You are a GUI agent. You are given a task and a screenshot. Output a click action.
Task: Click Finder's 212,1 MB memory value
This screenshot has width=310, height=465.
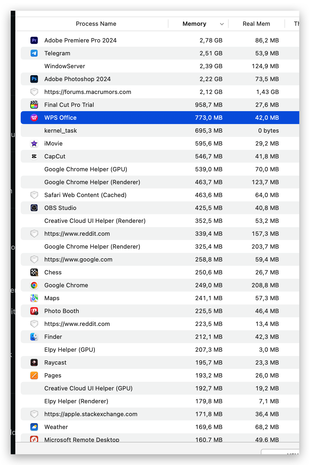209,337
